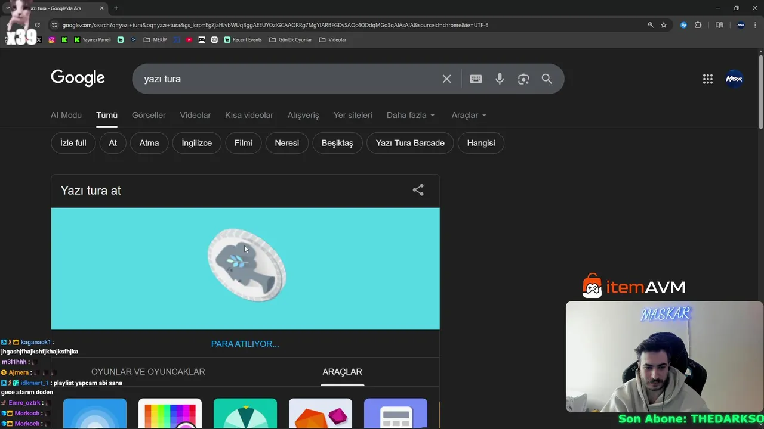Open the Google account avatar menu
764x429 pixels.
pyautogui.click(x=734, y=79)
